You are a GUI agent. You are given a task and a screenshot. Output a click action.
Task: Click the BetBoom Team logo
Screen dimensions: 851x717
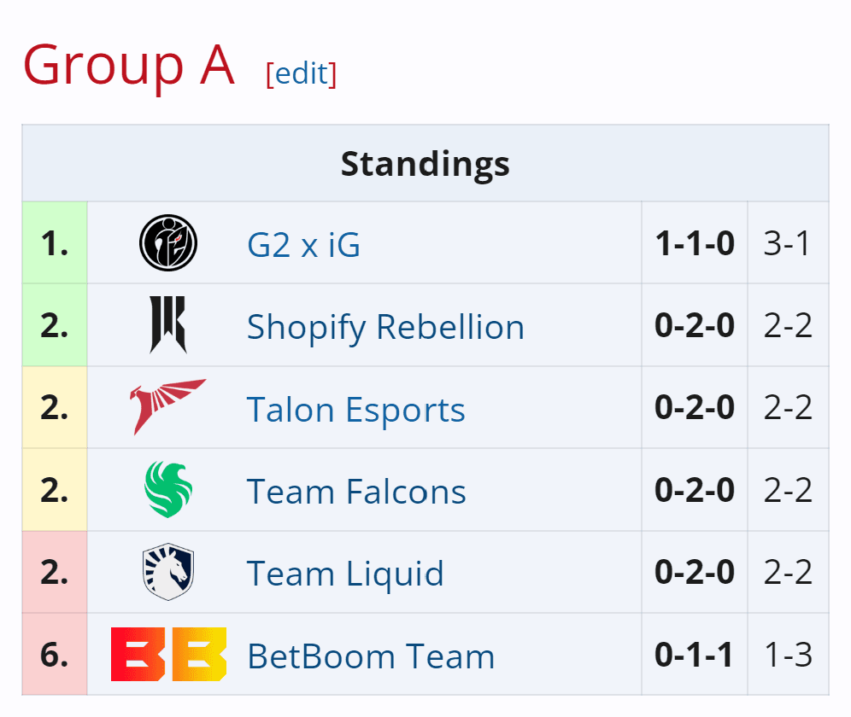168,656
